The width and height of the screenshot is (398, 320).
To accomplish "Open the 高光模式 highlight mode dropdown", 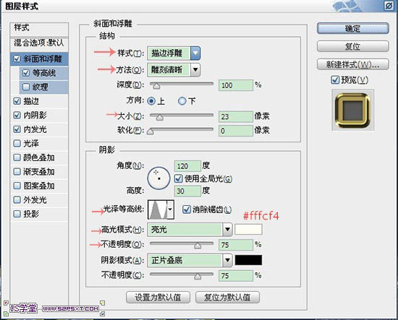I will 190,230.
